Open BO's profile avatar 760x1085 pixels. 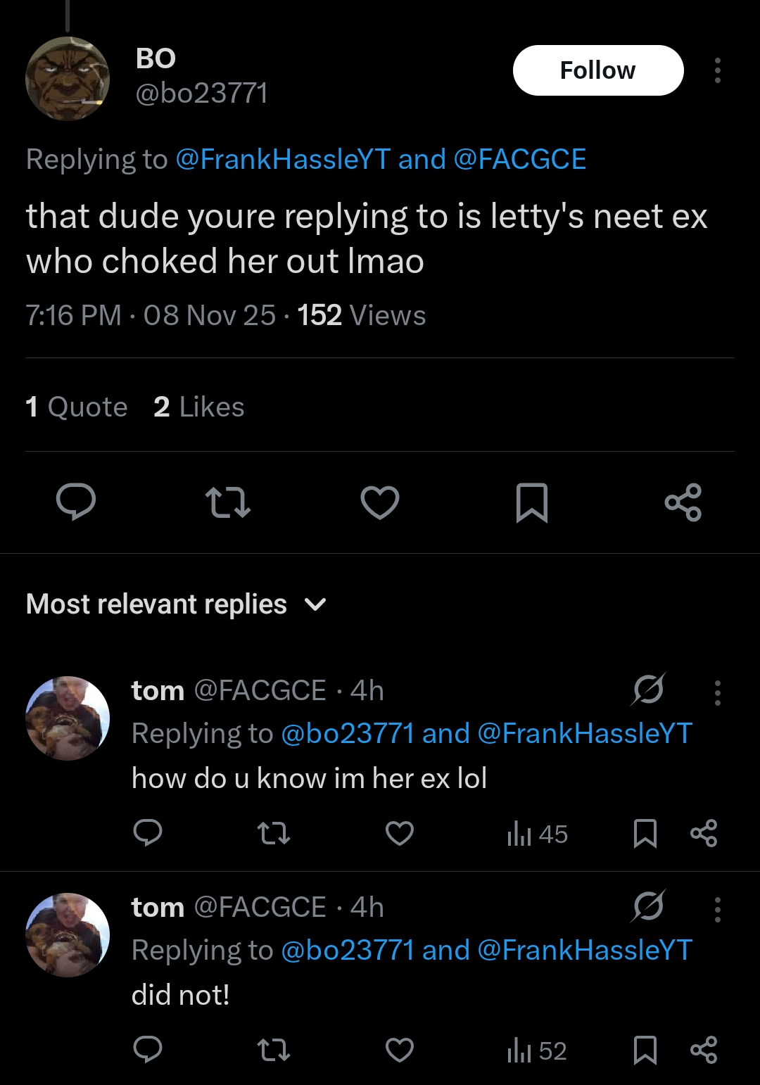[x=68, y=79]
